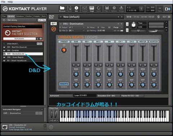
Task: Open the Browse folder icon
Action: pyautogui.click(x=62, y=9)
